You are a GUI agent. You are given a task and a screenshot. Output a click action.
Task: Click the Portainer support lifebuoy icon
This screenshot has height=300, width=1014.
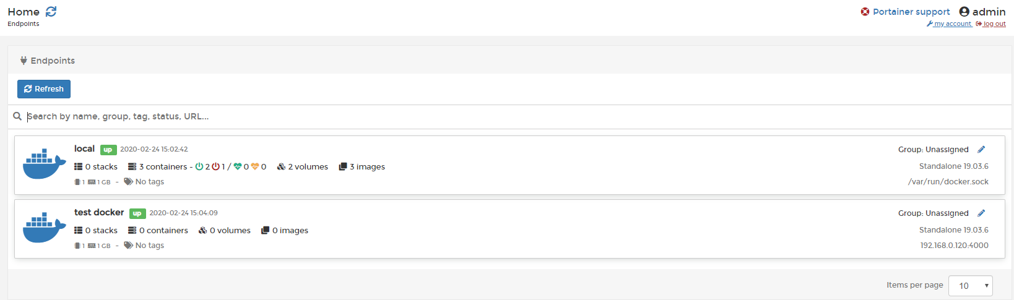tap(865, 12)
